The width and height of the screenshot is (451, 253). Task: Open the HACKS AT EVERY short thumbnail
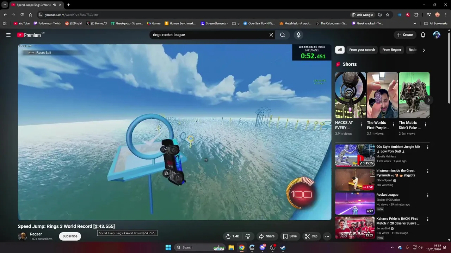click(x=351, y=95)
